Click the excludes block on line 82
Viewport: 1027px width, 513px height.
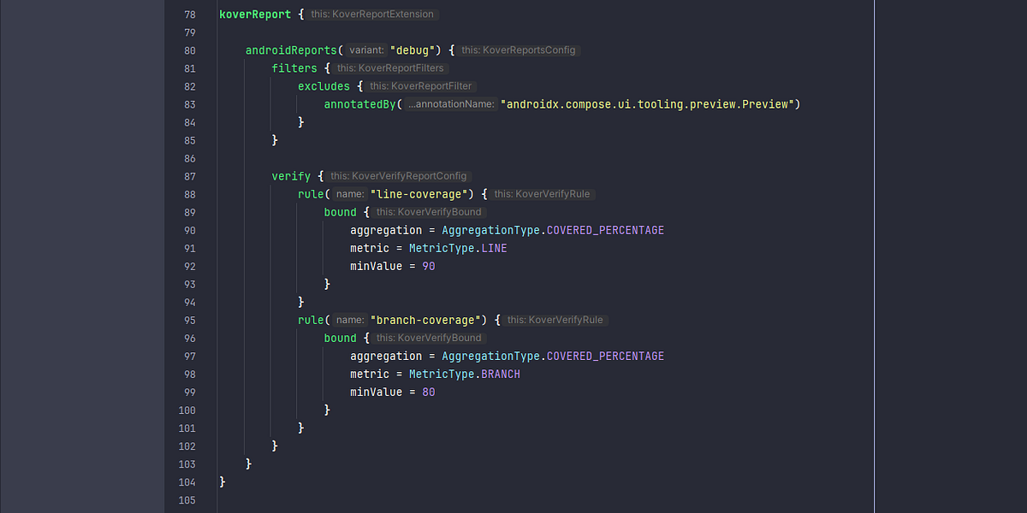click(324, 85)
